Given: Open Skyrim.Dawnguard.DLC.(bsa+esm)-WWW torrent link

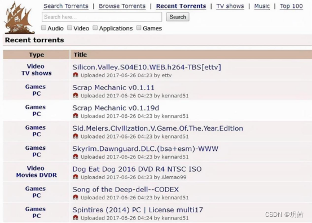Looking at the screenshot, I should pos(145,149).
